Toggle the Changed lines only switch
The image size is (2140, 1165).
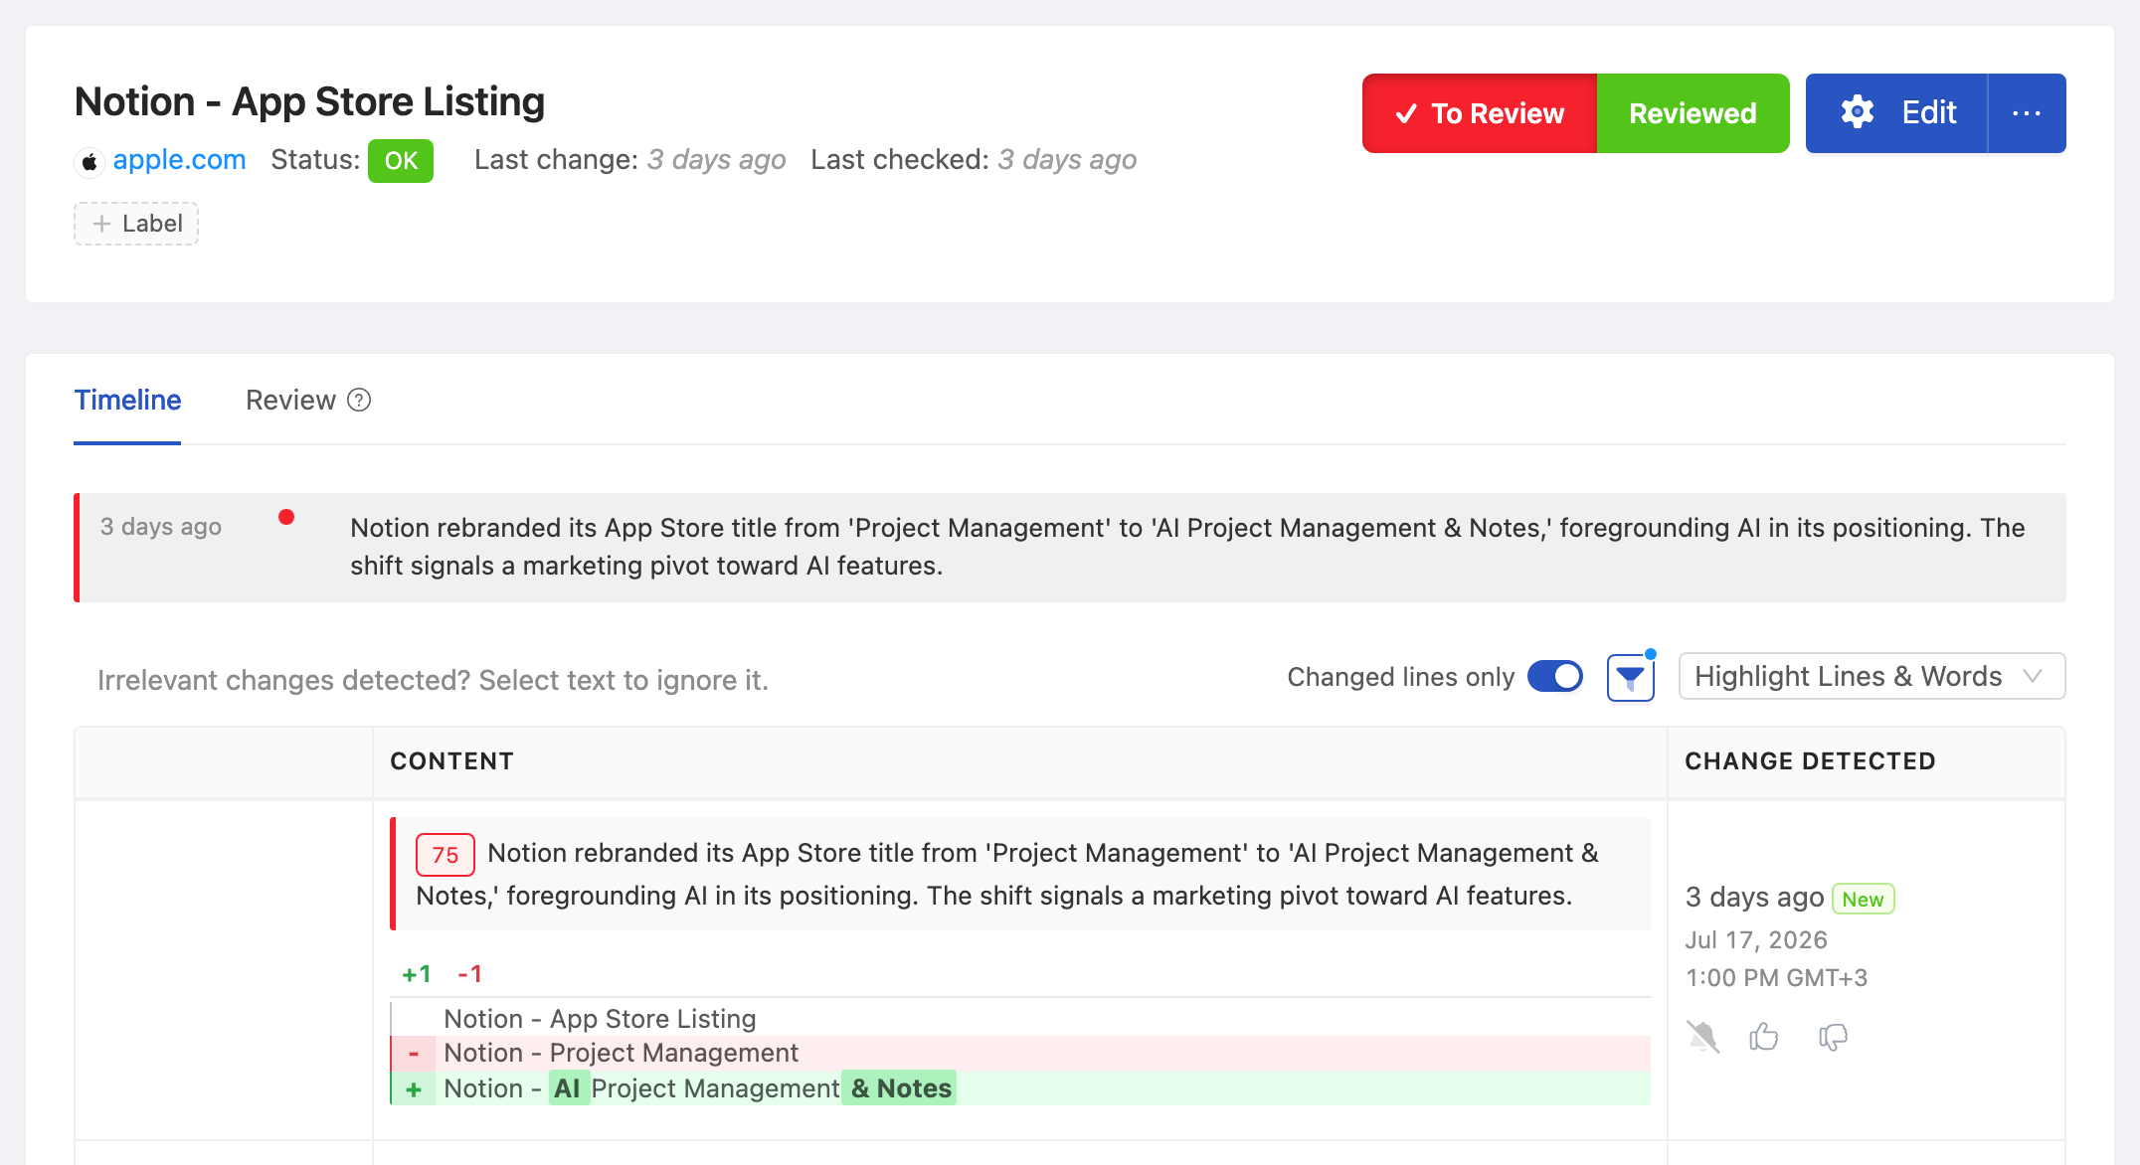1555,677
